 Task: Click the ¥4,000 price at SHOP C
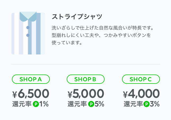[141, 94]
